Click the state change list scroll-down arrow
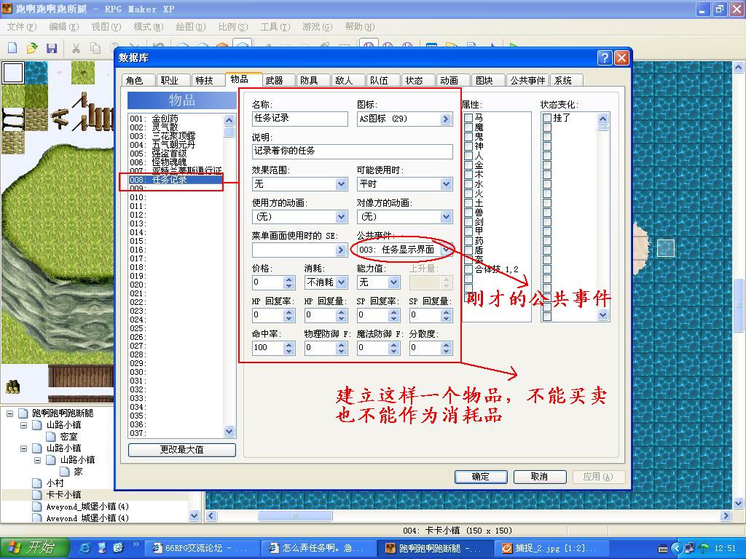This screenshot has height=559, width=746. click(602, 314)
